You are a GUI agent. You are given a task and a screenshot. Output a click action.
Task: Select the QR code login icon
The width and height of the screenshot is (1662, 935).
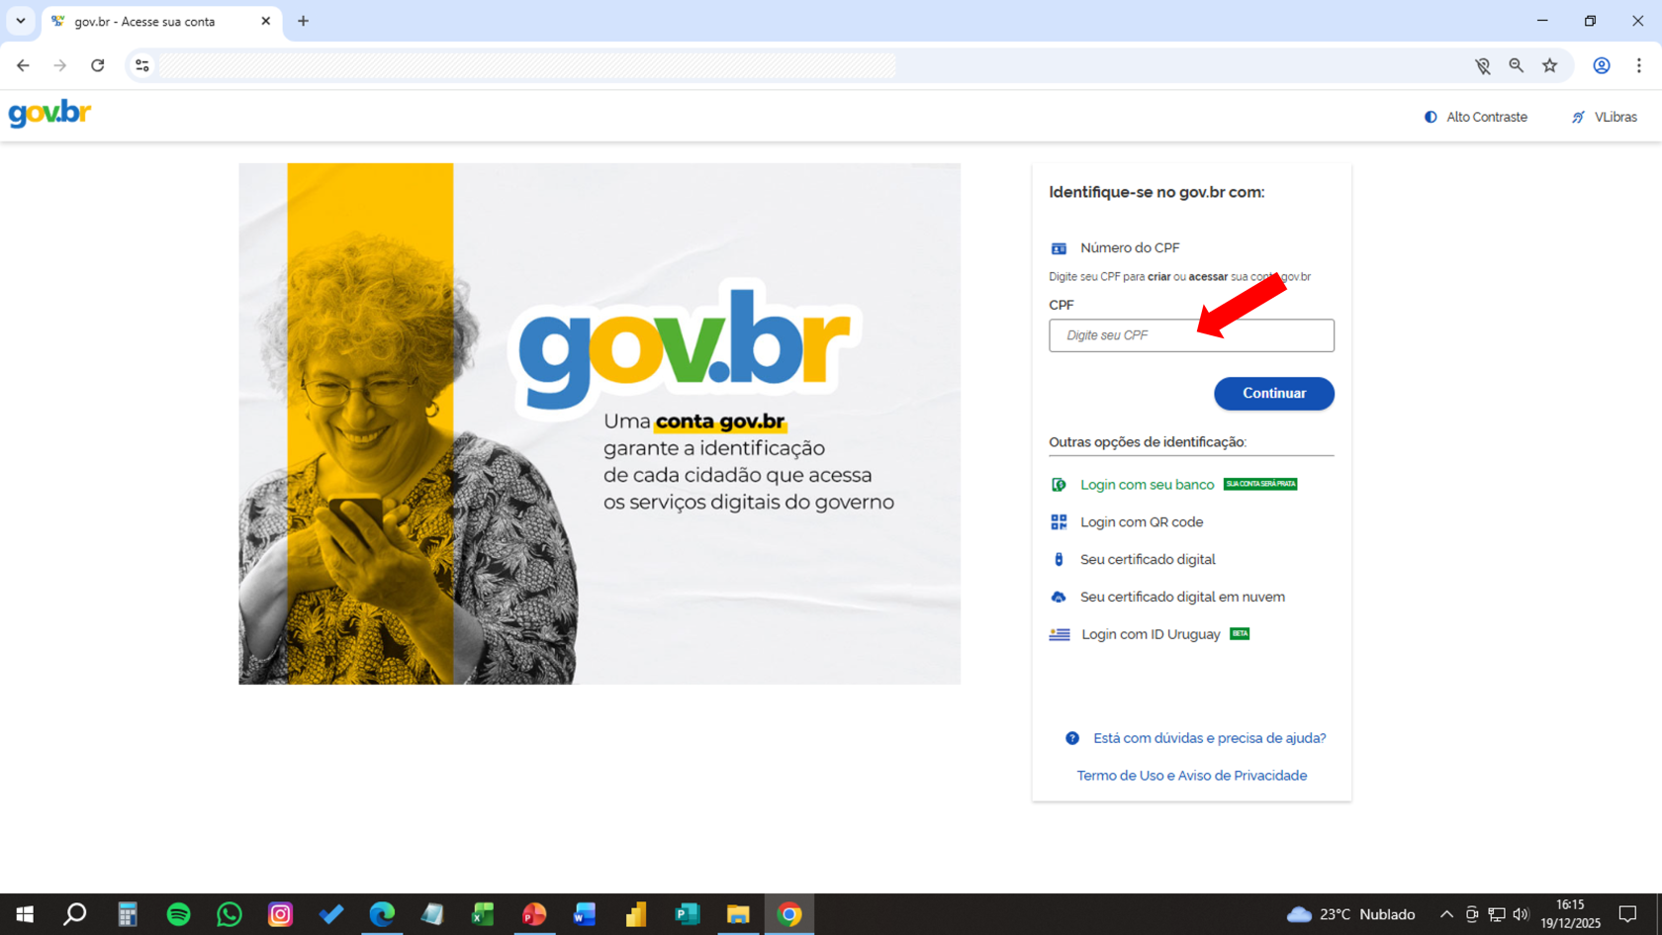click(1059, 521)
